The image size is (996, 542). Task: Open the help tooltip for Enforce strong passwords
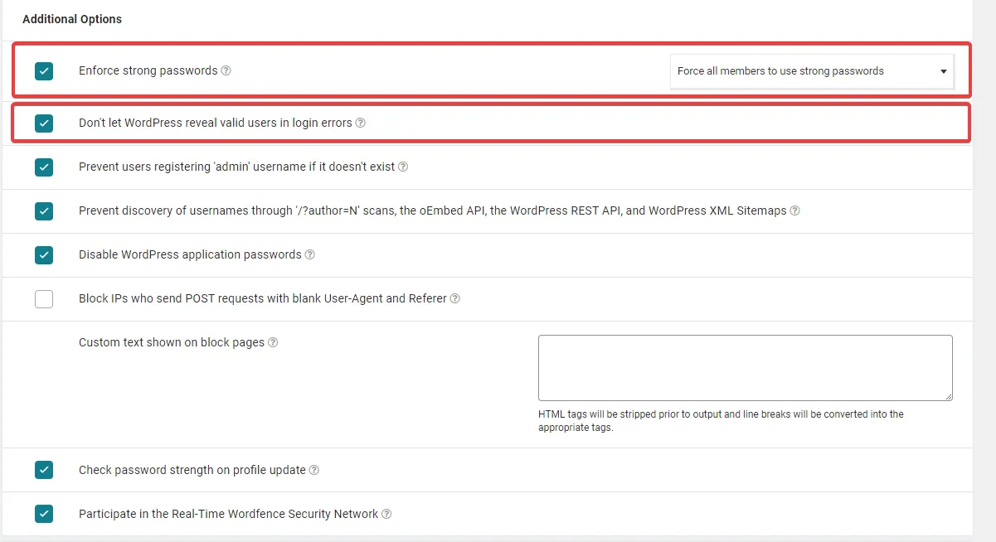coord(226,71)
